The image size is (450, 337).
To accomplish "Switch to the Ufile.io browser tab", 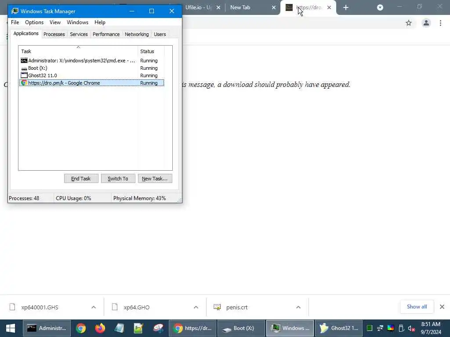I will pos(198,7).
